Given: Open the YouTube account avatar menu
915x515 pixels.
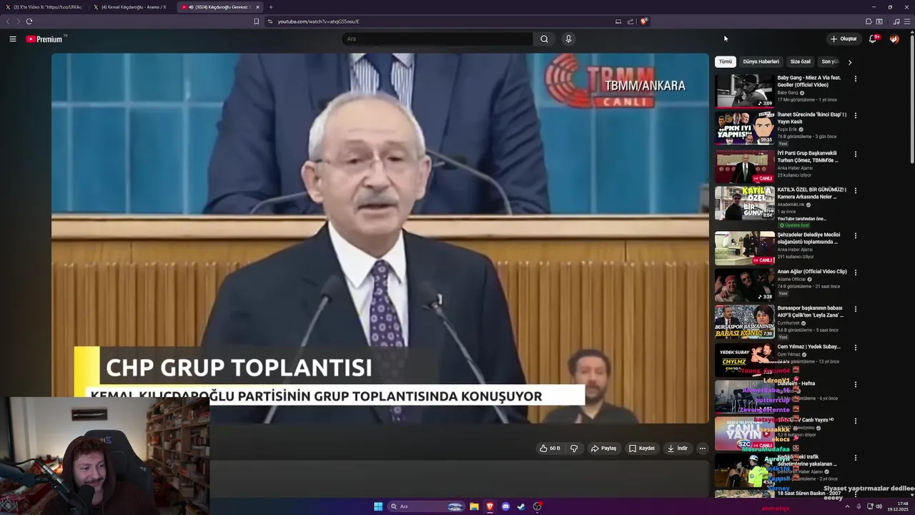Looking at the screenshot, I should 894,39.
